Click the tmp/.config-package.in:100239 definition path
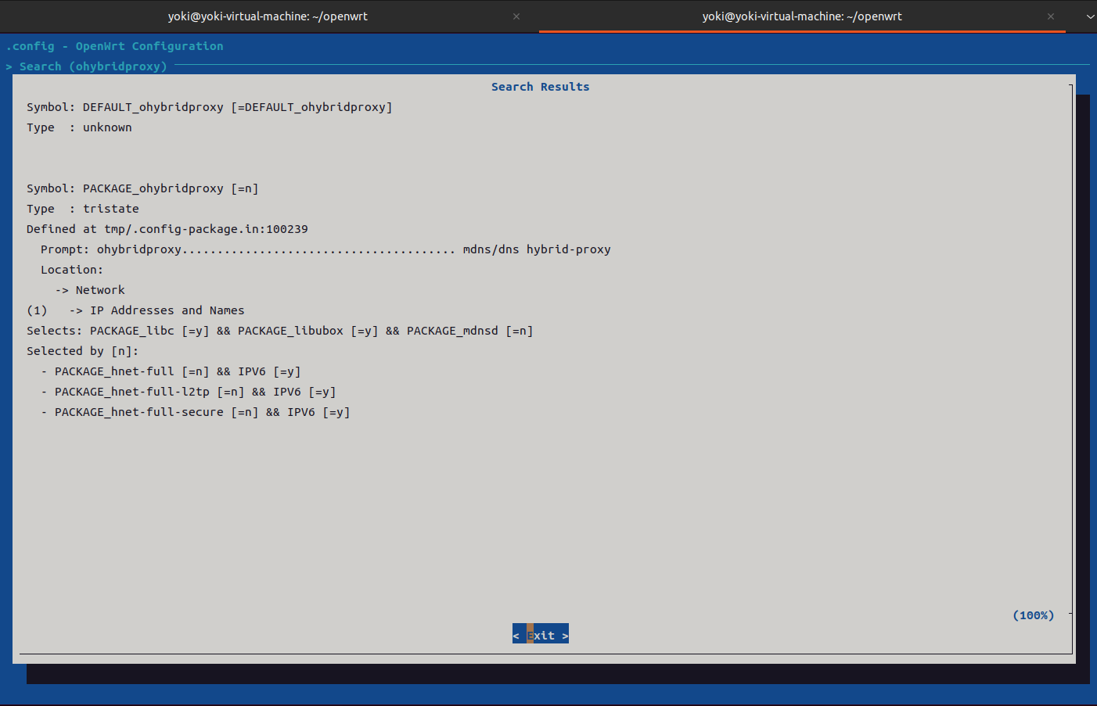 pyautogui.click(x=207, y=228)
